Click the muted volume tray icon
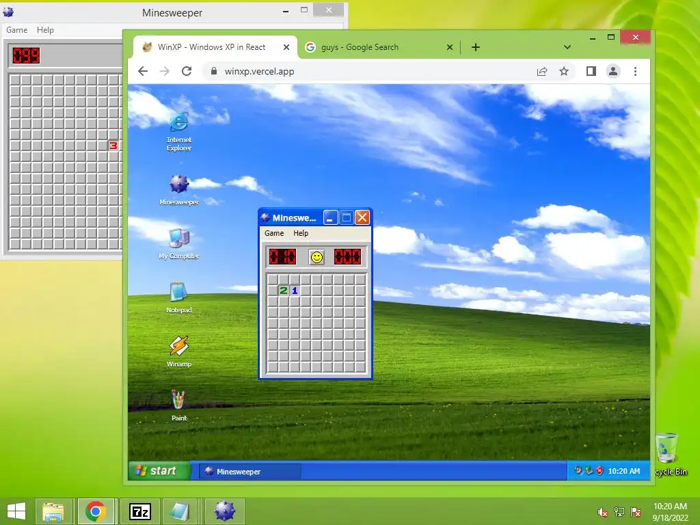This screenshot has width=700, height=525. point(602,512)
